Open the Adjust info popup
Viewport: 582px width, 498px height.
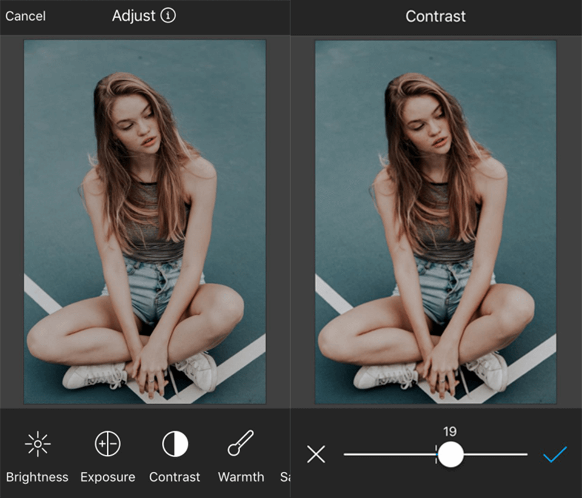pos(168,16)
